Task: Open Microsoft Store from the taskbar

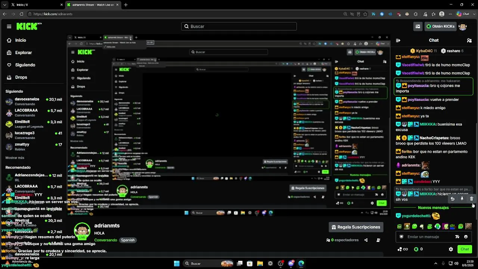Action: click(249, 264)
